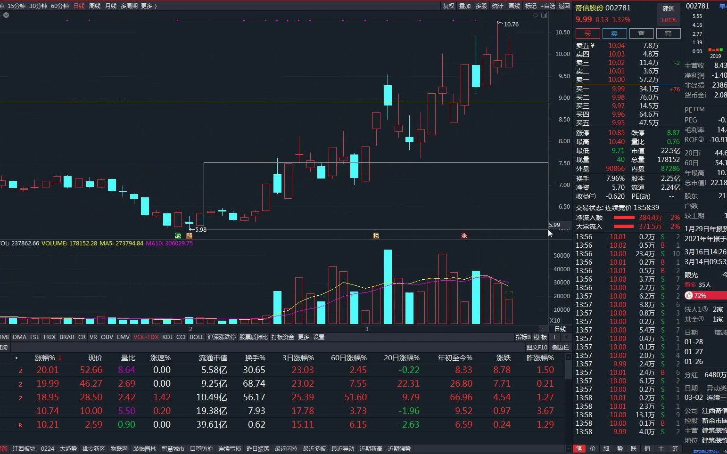Select CCI indicator
This screenshot has height=454, width=727.
181,337
